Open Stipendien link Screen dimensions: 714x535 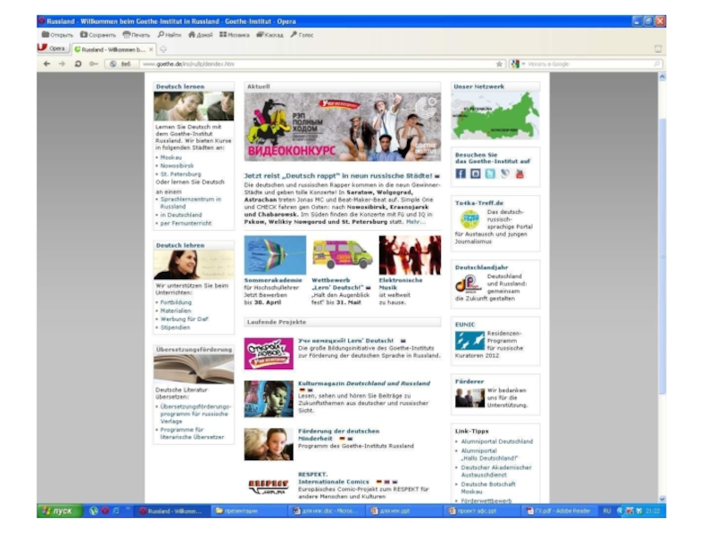tap(175, 327)
